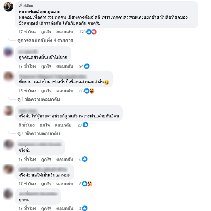The width and height of the screenshot is (211, 211).
Task: Click the thumbs-up icon next to 94
Action: [x=87, y=66]
